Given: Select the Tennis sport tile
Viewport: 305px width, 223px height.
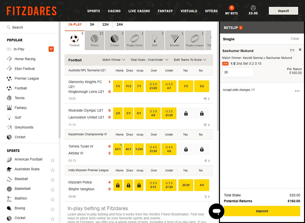Looking at the screenshot, I should 94,40.
